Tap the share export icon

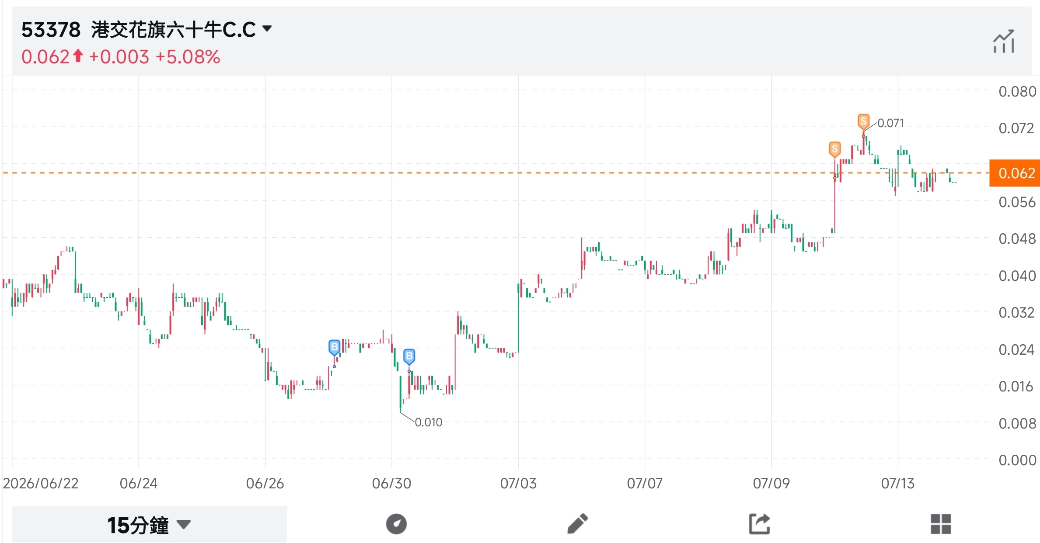[x=759, y=524]
